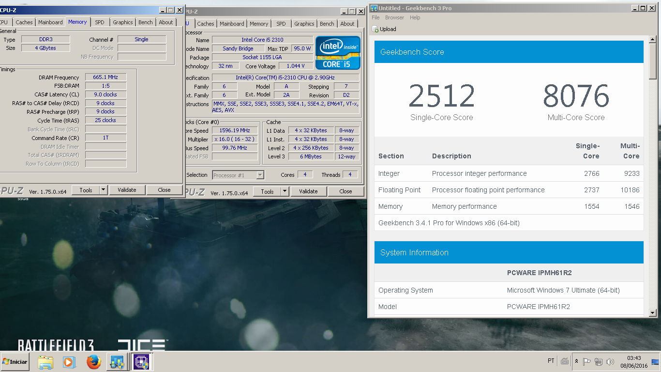Click Validate in rear CPU-Z window

pos(308,191)
